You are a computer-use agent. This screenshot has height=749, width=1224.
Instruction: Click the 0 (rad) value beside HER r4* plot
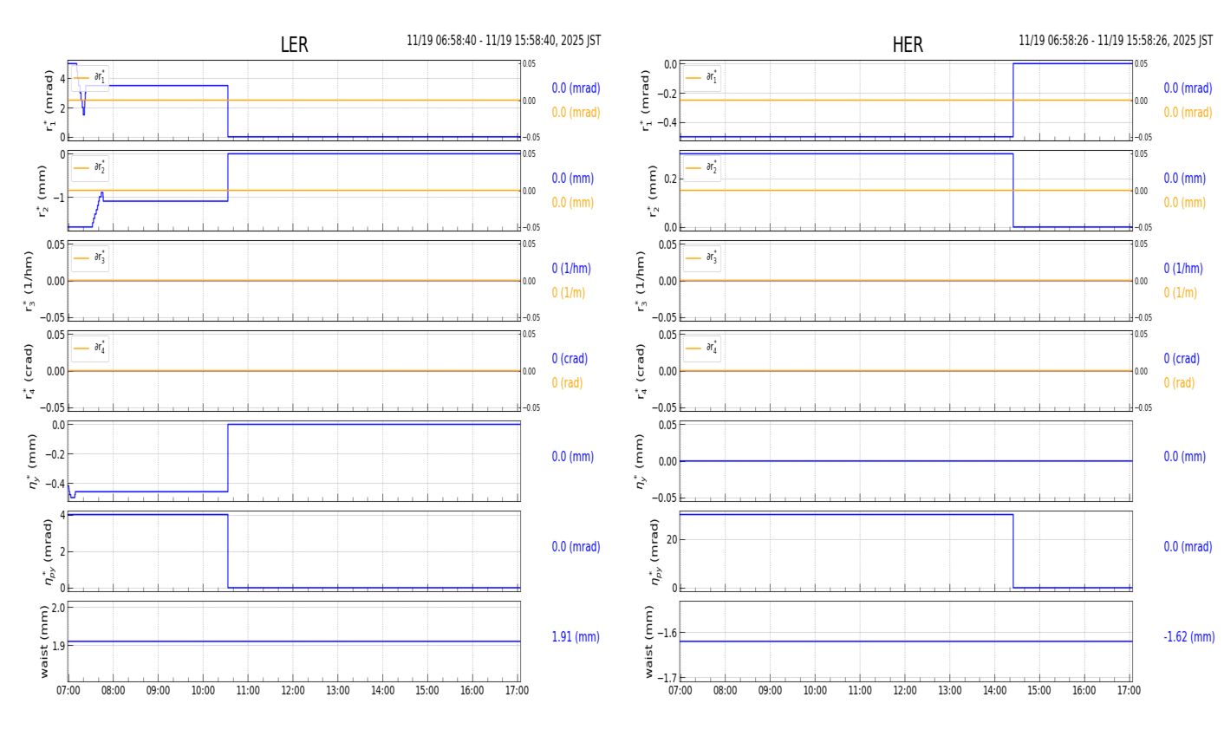pyautogui.click(x=1179, y=383)
